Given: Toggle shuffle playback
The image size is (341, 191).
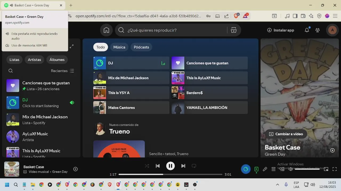Looking at the screenshot, I should click(x=147, y=166).
